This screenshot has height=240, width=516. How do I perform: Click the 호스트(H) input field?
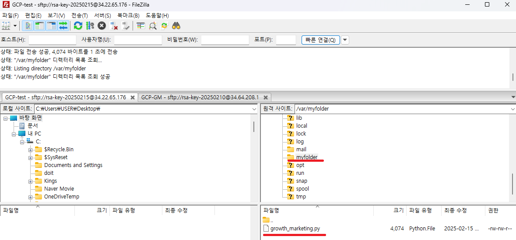pyautogui.click(x=53, y=40)
